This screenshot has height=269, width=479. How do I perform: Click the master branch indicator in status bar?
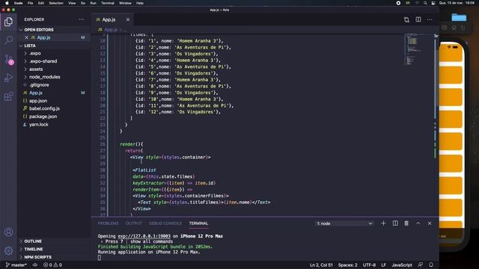coord(16,265)
